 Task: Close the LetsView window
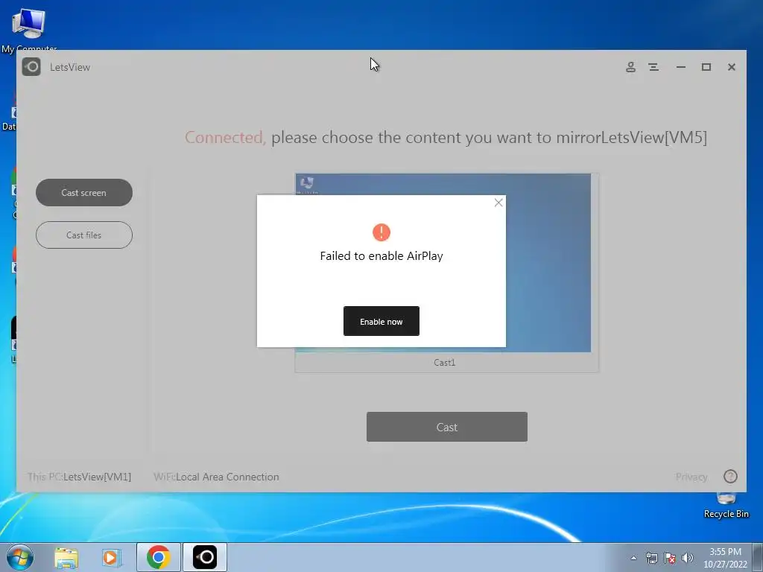tap(732, 67)
